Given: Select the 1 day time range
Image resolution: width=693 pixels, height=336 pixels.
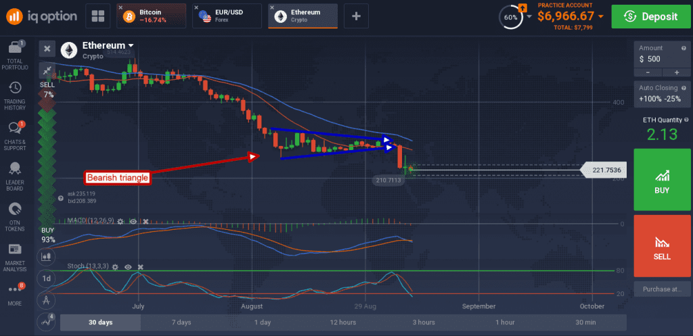Looking at the screenshot, I should 262,322.
